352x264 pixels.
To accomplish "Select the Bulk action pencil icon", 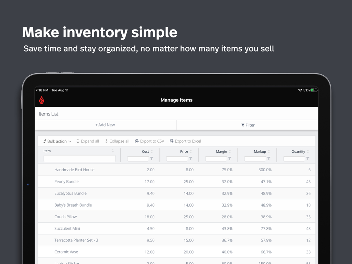I will coord(45,141).
